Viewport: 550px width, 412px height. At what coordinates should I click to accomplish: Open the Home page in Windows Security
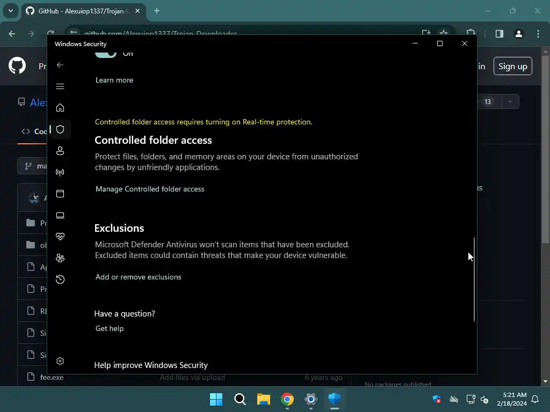click(x=60, y=108)
